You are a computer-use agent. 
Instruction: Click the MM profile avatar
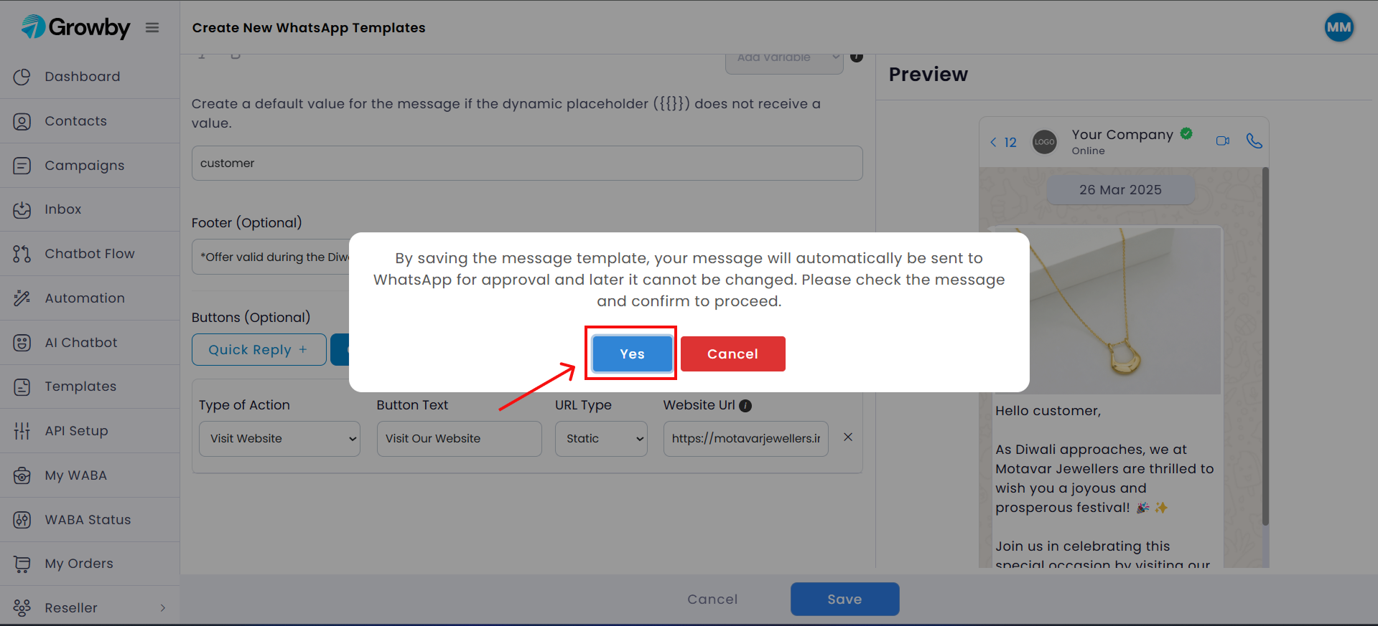click(1339, 28)
